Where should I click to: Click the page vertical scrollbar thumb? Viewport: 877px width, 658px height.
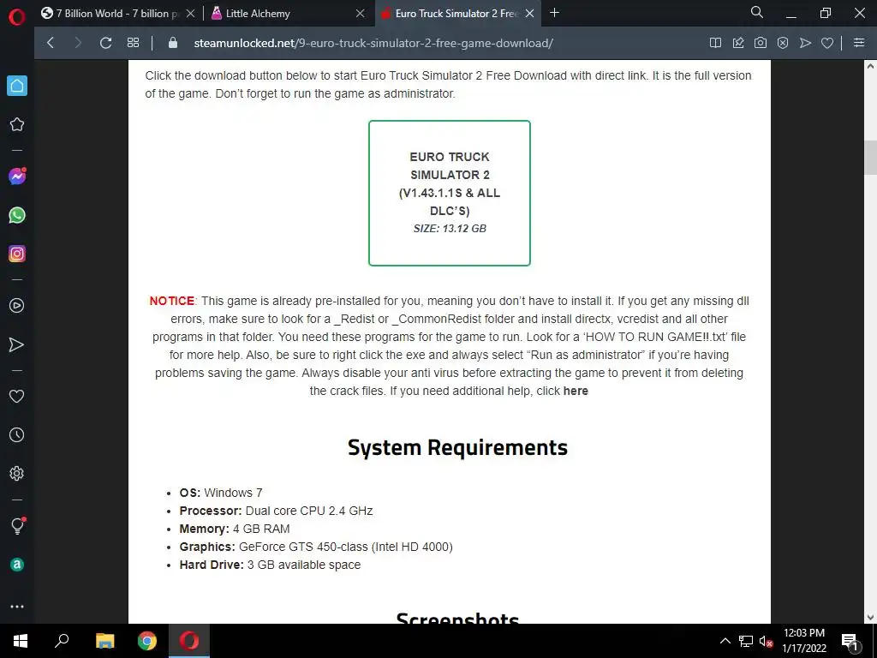click(870, 158)
